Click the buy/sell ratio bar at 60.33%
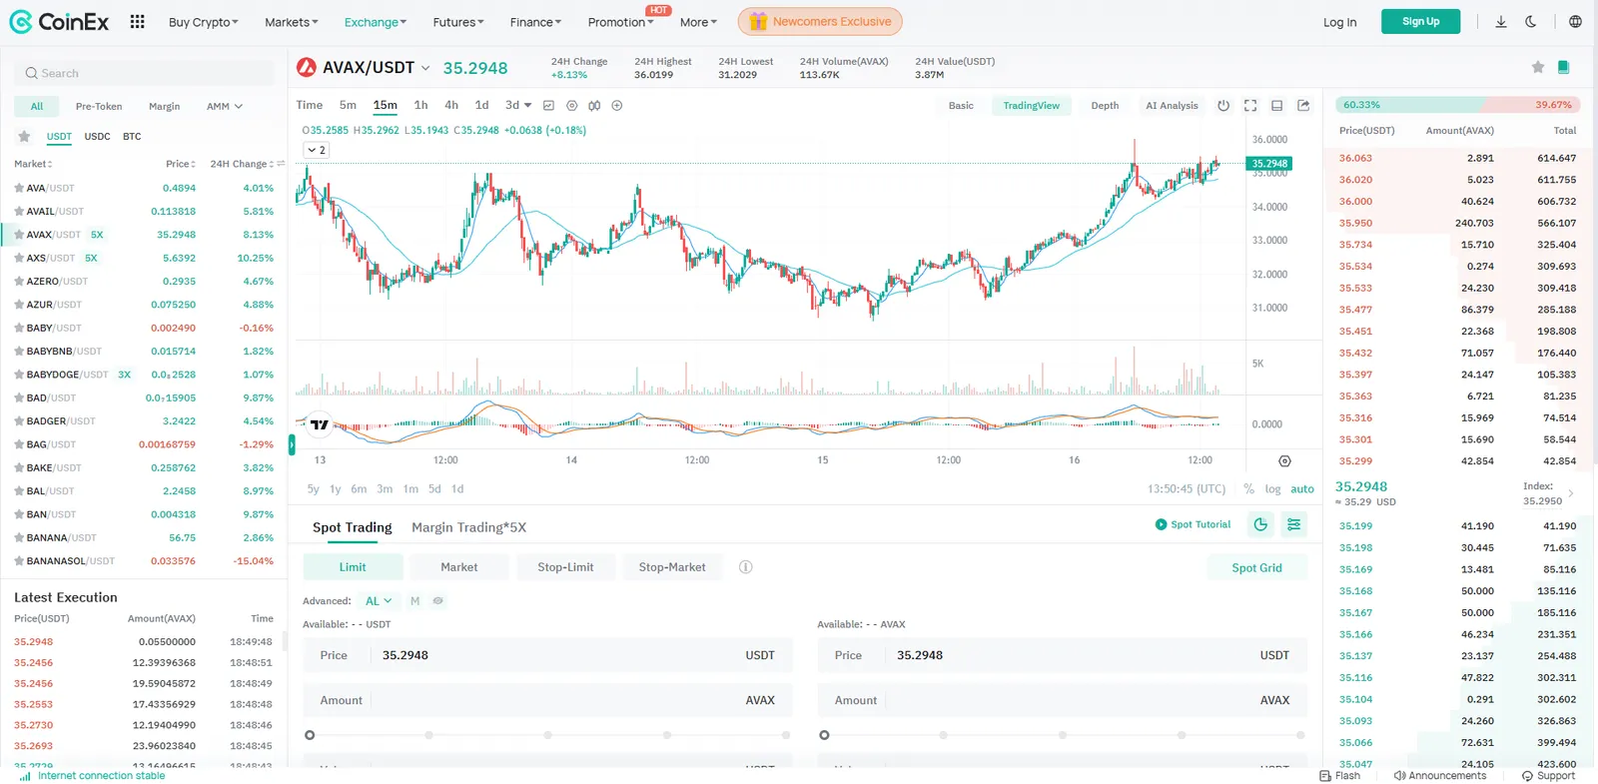The height and width of the screenshot is (784, 1598). (1409, 105)
